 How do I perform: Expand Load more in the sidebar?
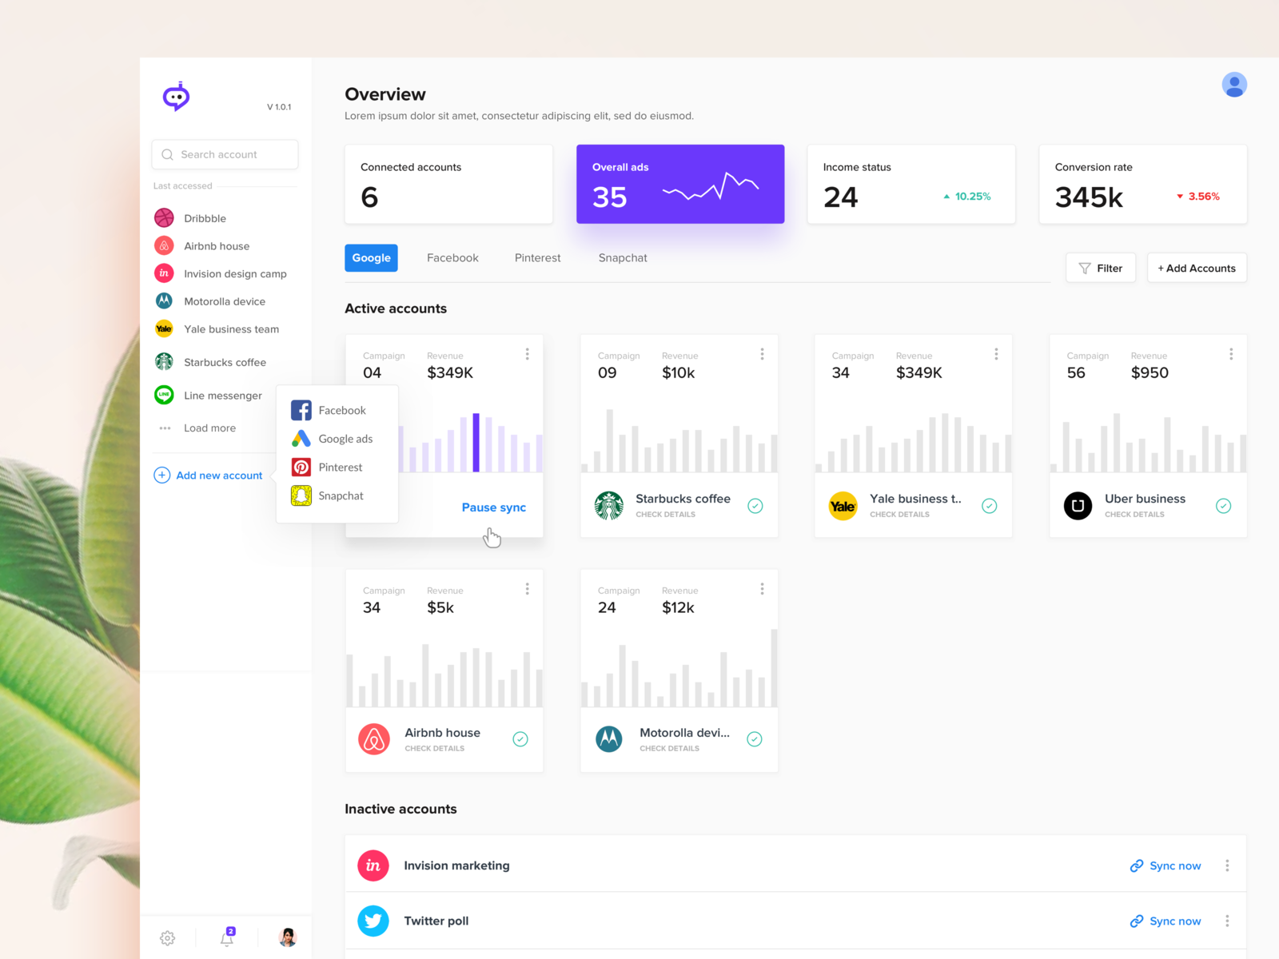pyautogui.click(x=209, y=428)
